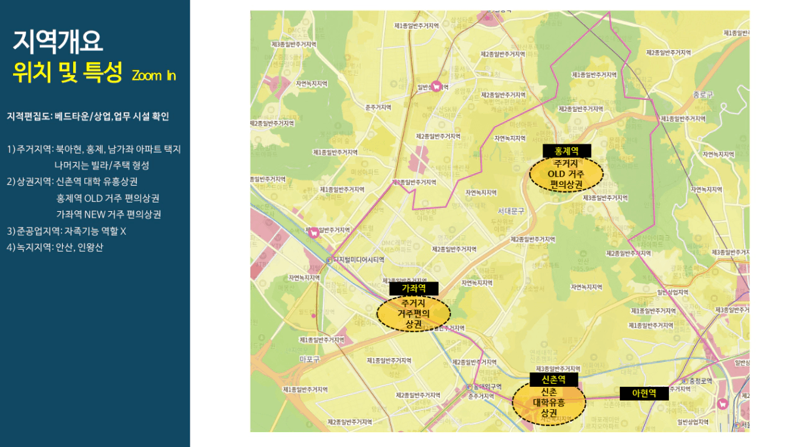
Task: Click the 서대문구 district label on map
Action: click(x=511, y=211)
